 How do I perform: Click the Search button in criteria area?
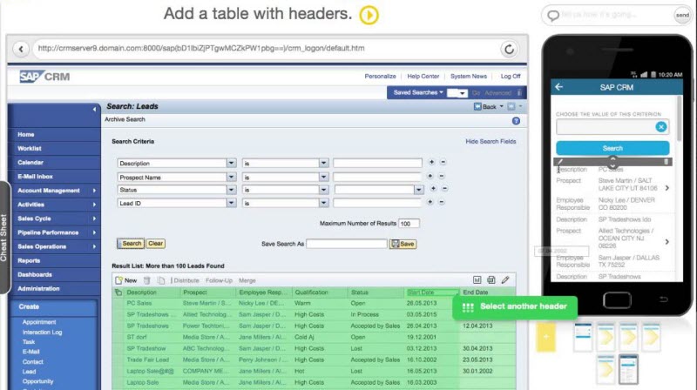130,244
